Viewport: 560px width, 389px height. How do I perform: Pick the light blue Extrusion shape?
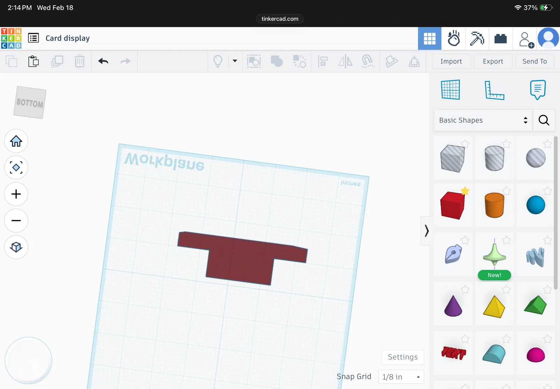(535, 257)
